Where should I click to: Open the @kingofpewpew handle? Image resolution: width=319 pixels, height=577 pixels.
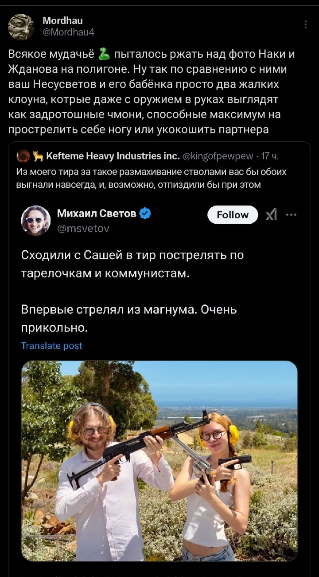[x=218, y=156]
